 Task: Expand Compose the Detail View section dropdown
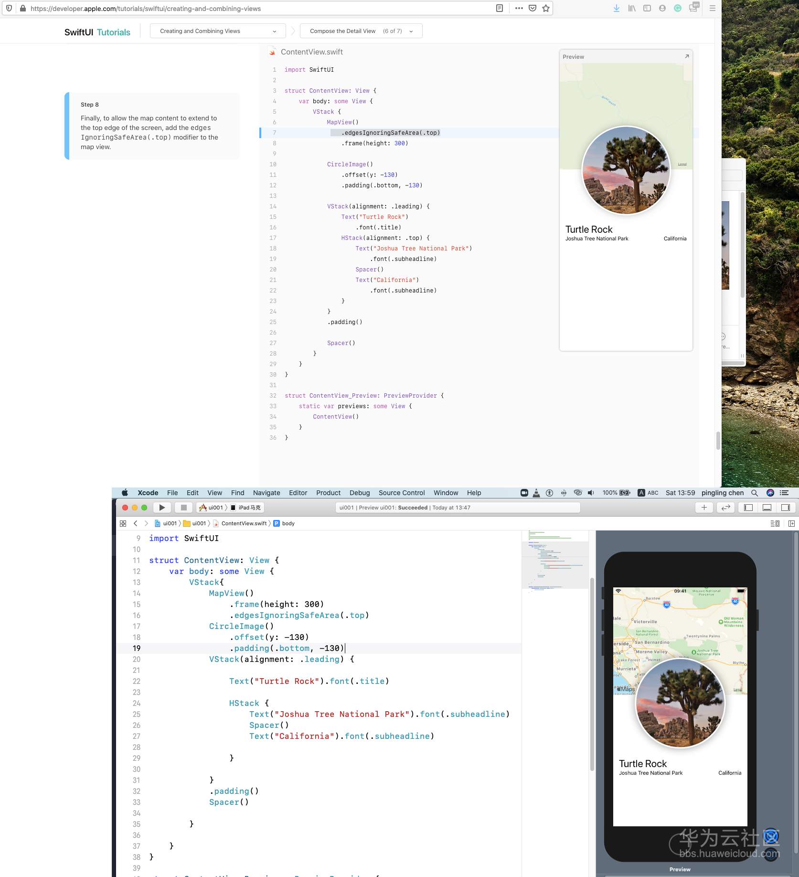click(361, 31)
